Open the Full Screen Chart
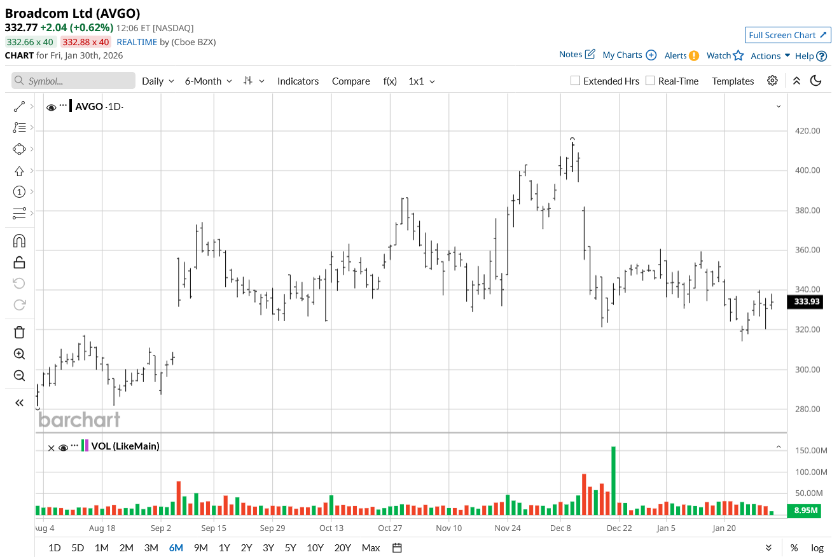The height and width of the screenshot is (557, 832). coord(787,35)
